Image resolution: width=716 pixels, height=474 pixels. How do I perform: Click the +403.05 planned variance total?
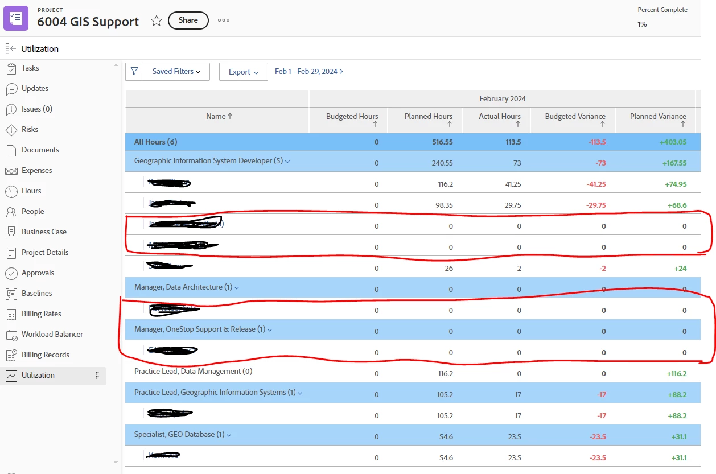(672, 142)
